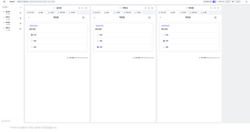The height and width of the screenshot is (132, 250).
Task: Open 평가 tab in 박서준 panel
Action: 173,13
